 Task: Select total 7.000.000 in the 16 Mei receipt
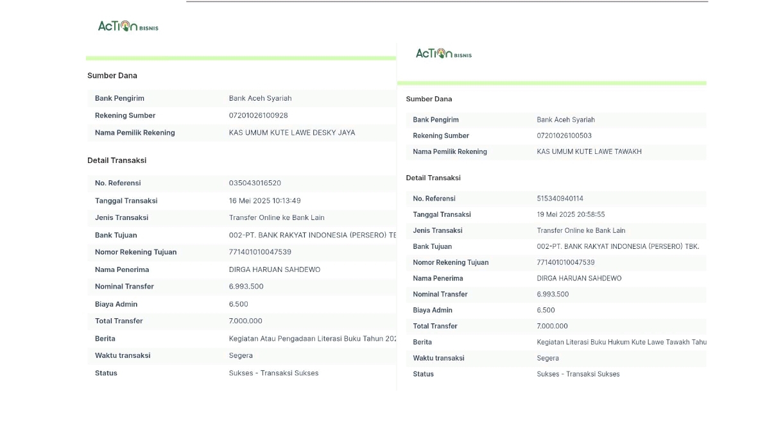pyautogui.click(x=246, y=321)
